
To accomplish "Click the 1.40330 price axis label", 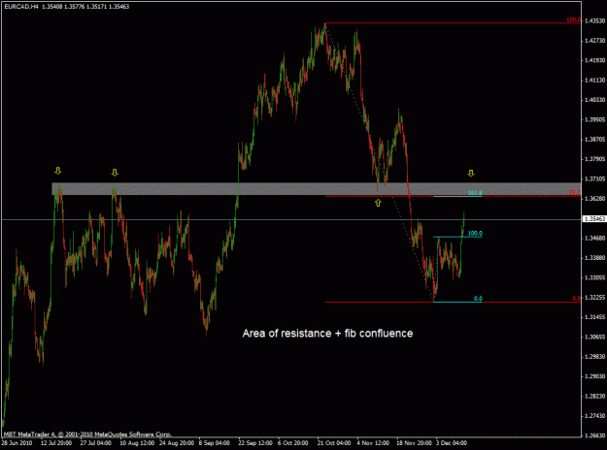I will [x=594, y=100].
